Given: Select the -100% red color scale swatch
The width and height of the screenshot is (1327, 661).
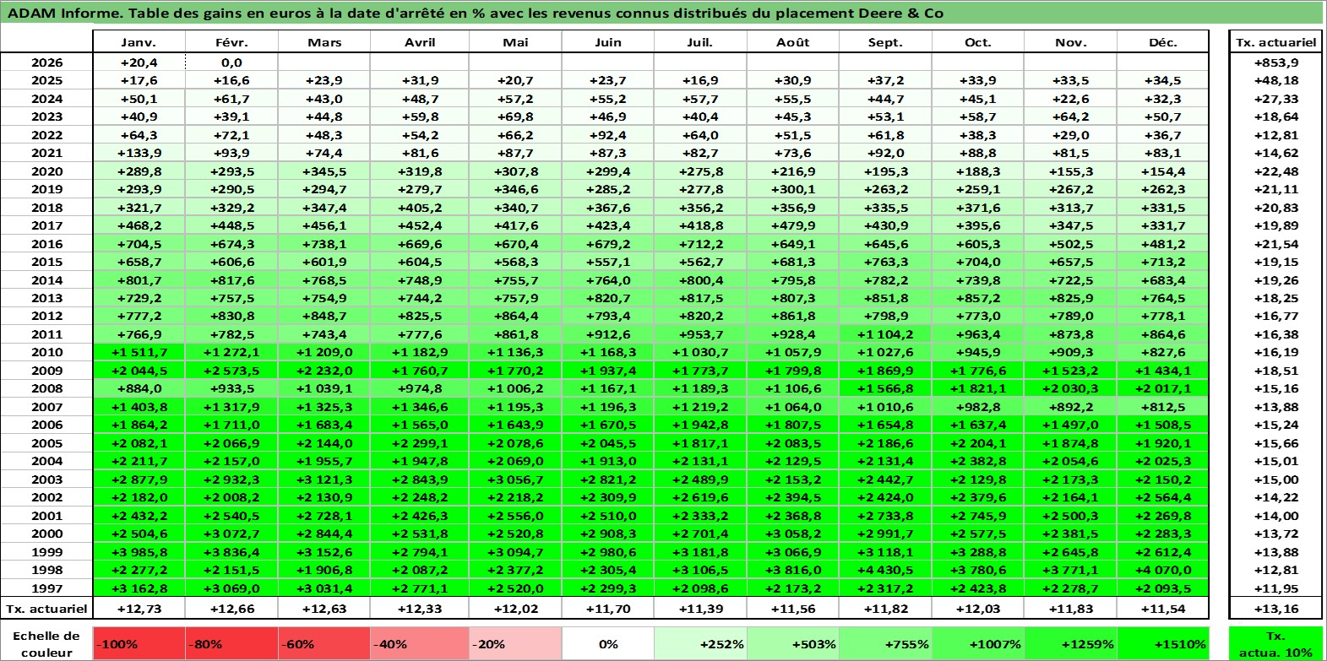Looking at the screenshot, I should (x=139, y=643).
